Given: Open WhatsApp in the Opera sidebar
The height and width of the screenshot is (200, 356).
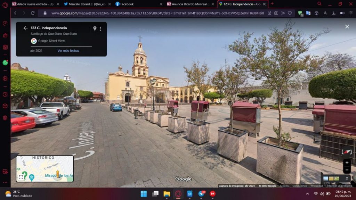Looking at the screenshot, I should point(5,62).
